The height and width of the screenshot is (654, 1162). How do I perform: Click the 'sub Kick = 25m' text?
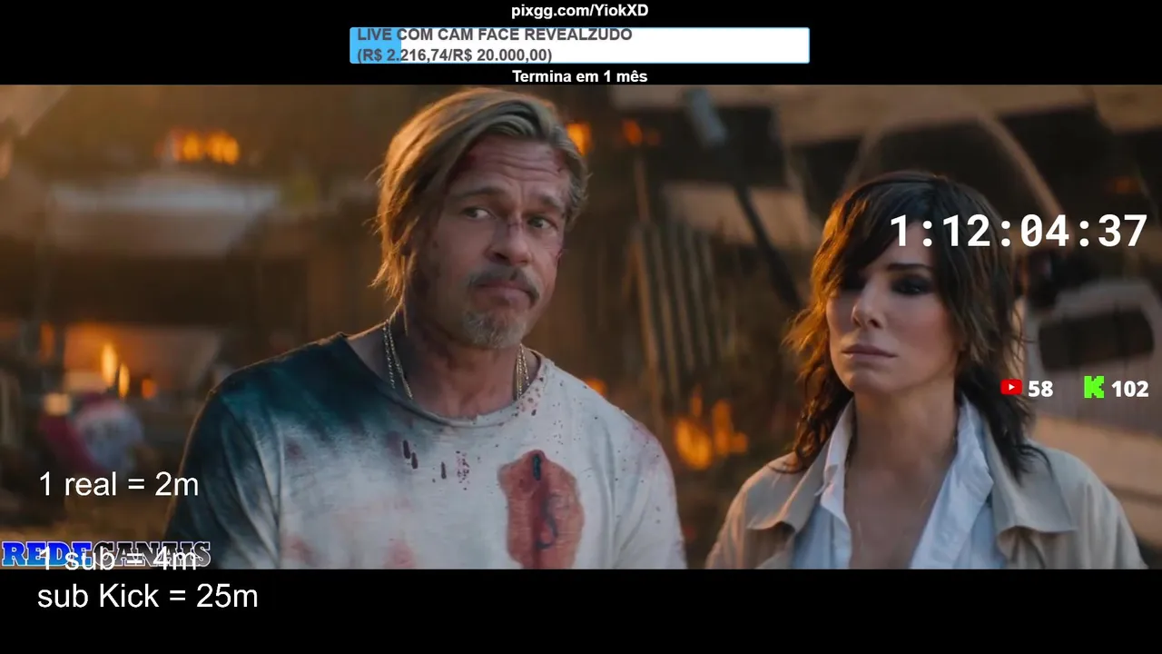tap(148, 596)
